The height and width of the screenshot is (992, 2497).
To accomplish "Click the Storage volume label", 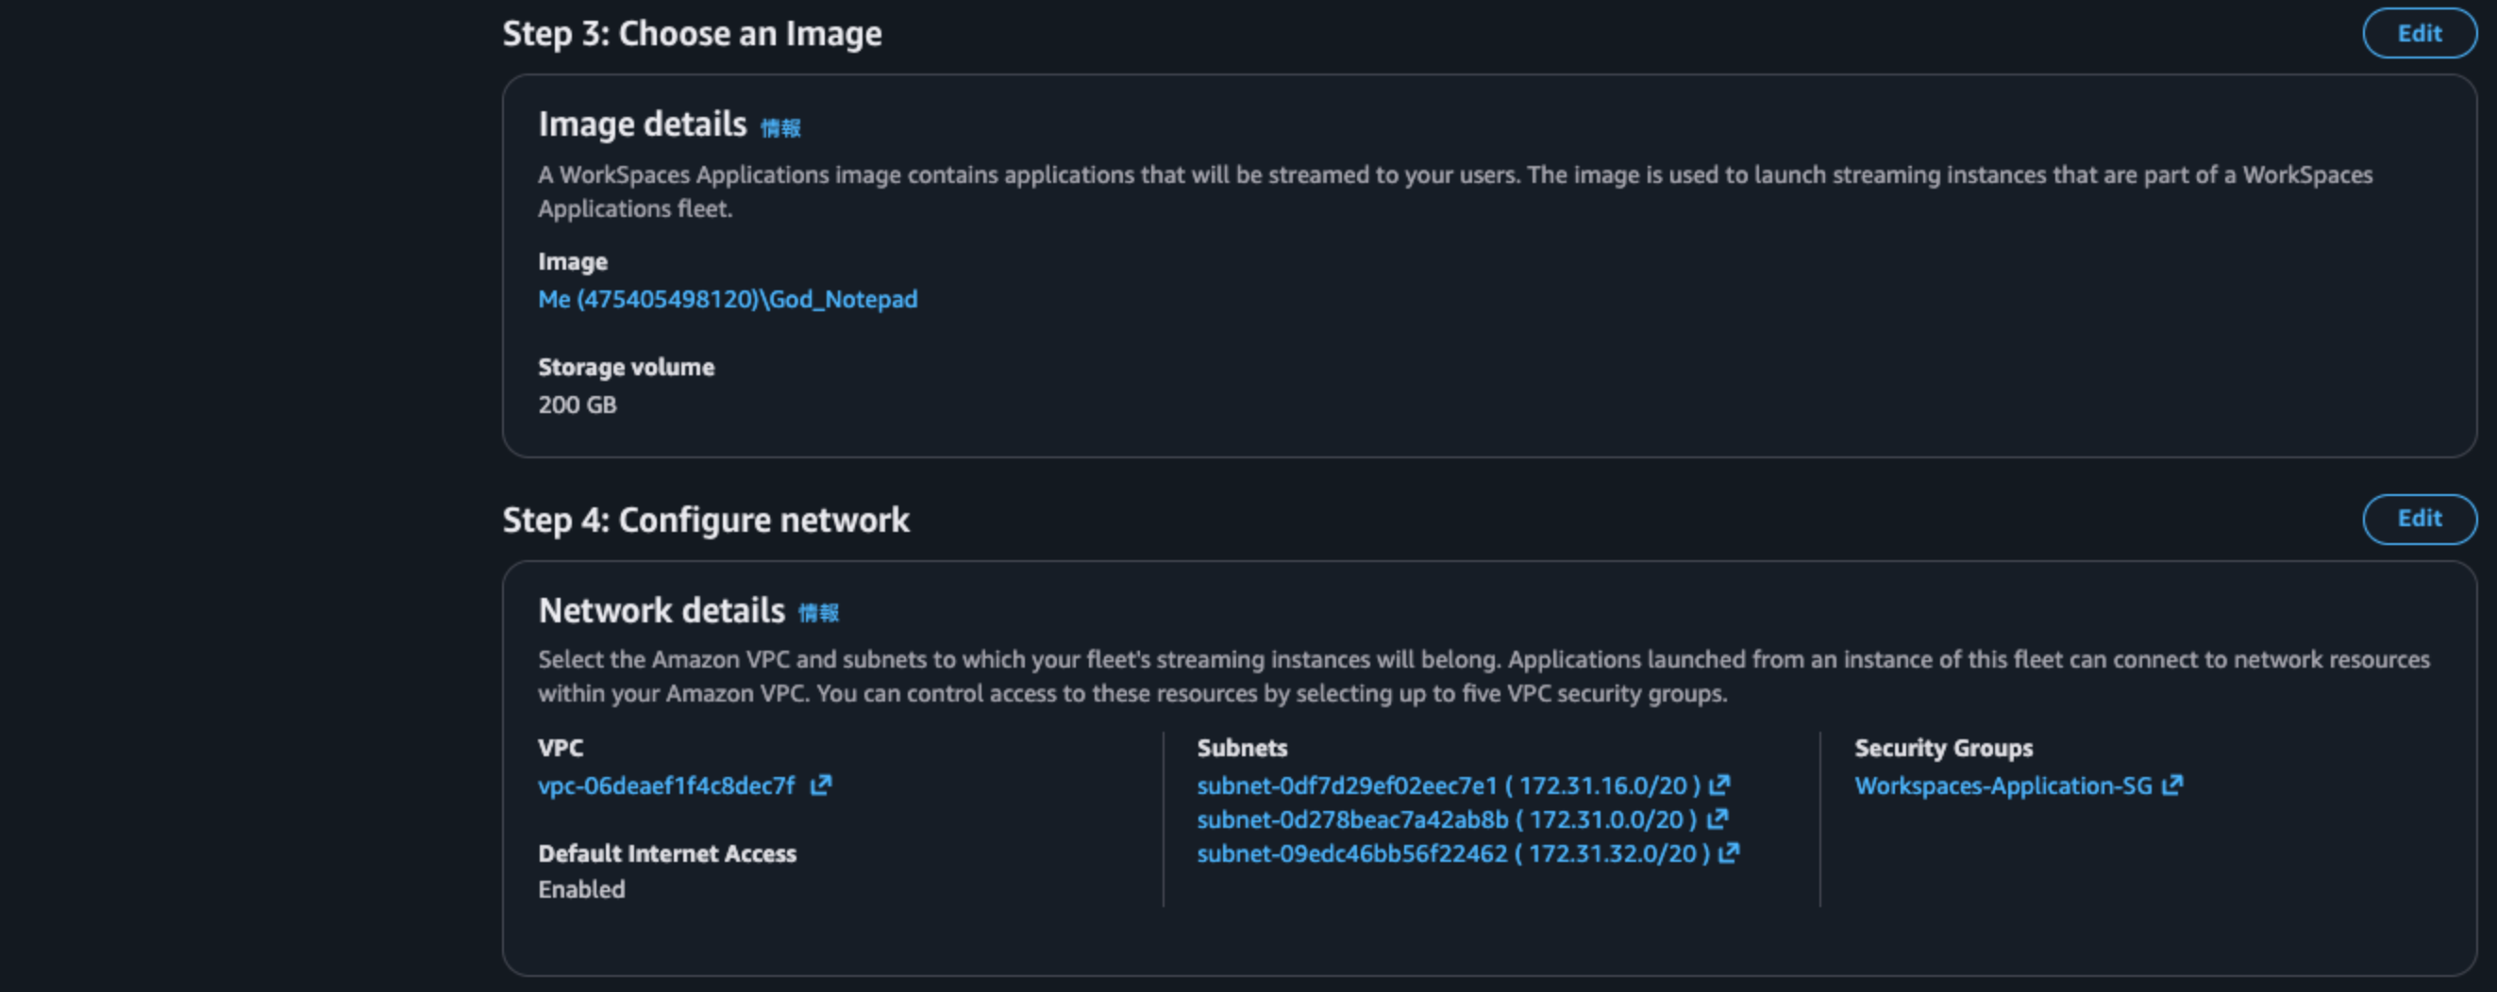I will click(x=627, y=367).
